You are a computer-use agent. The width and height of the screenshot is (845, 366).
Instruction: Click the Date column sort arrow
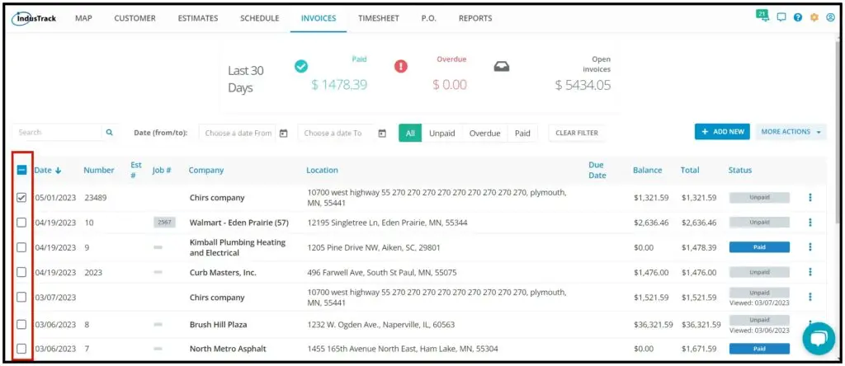click(x=59, y=170)
